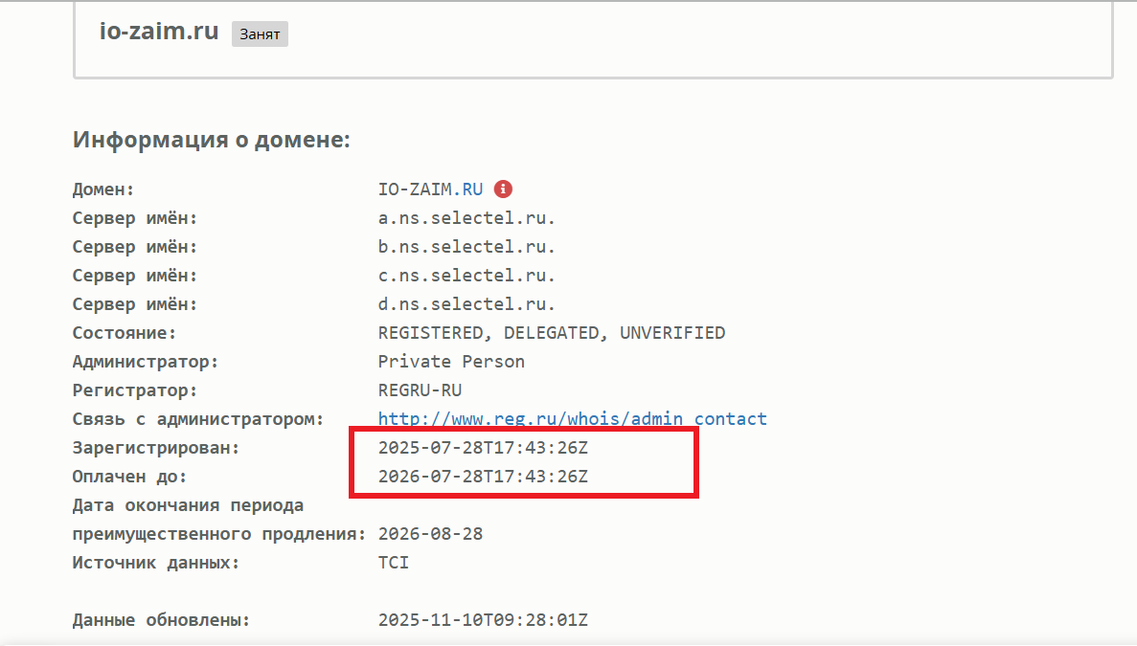
Task: Click the io-zaim.ru domain title
Action: pyautogui.click(x=160, y=31)
